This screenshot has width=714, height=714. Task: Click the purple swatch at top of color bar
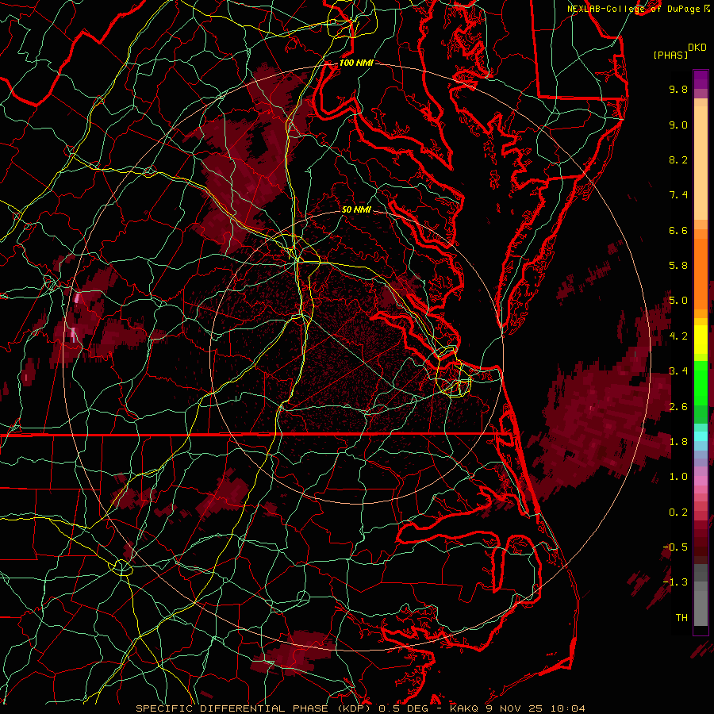click(x=701, y=79)
